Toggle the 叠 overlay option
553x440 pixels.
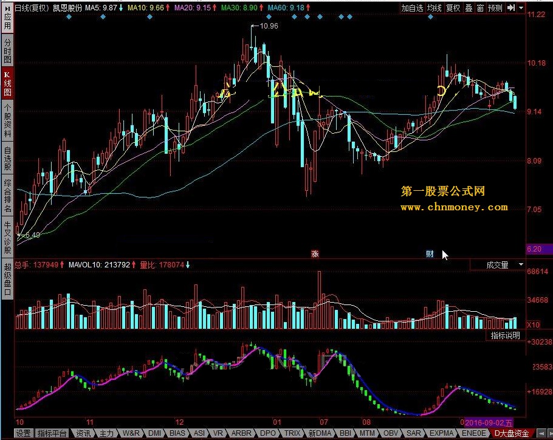(x=469, y=8)
